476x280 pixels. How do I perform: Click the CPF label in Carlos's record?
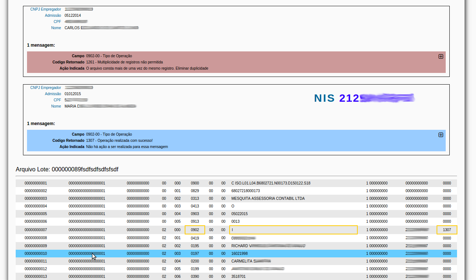(57, 22)
